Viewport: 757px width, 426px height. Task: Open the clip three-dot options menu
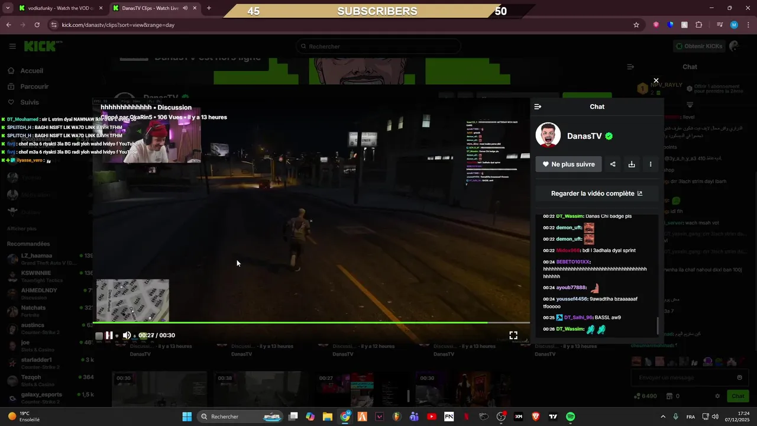651,164
